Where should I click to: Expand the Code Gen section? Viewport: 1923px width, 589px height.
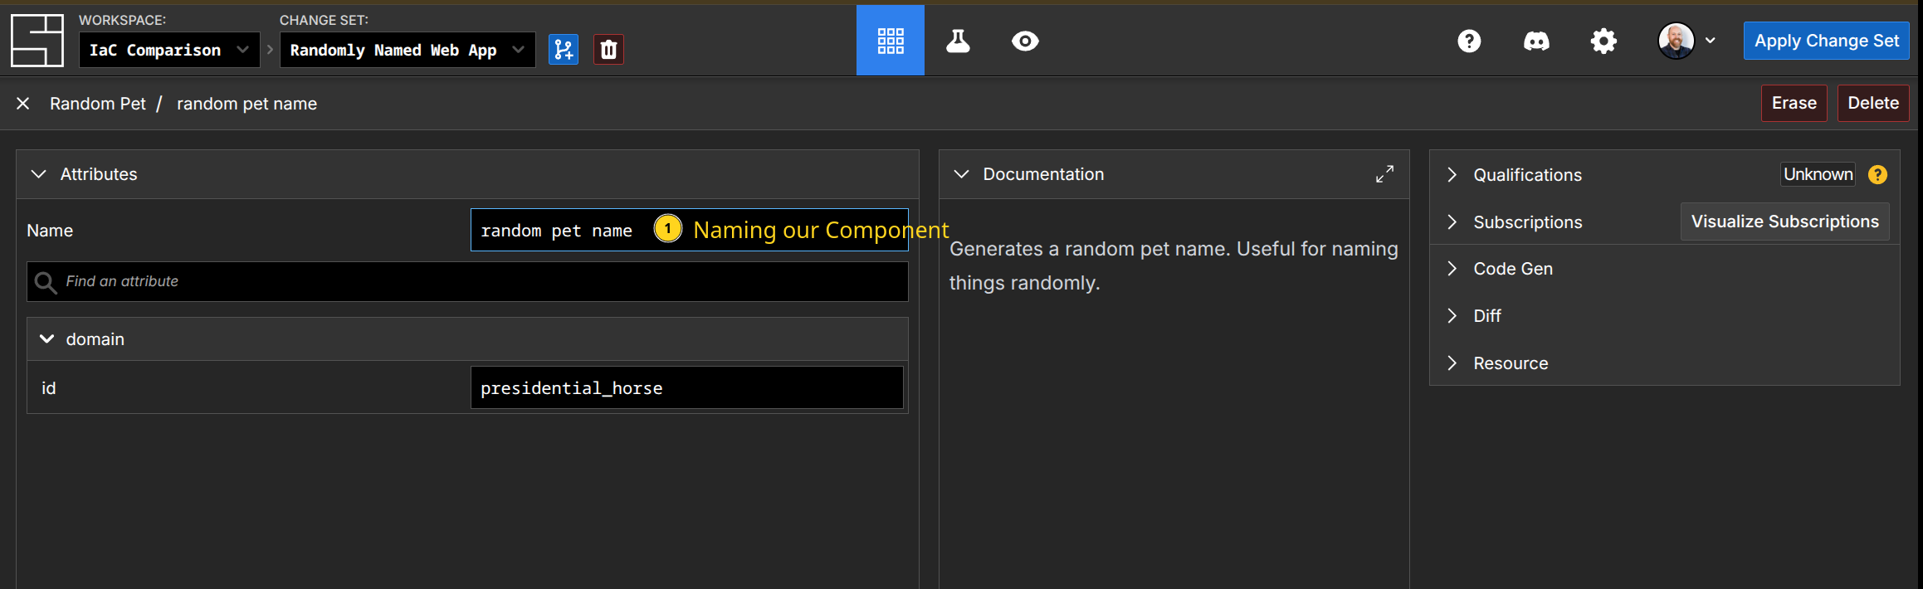pos(1452,269)
